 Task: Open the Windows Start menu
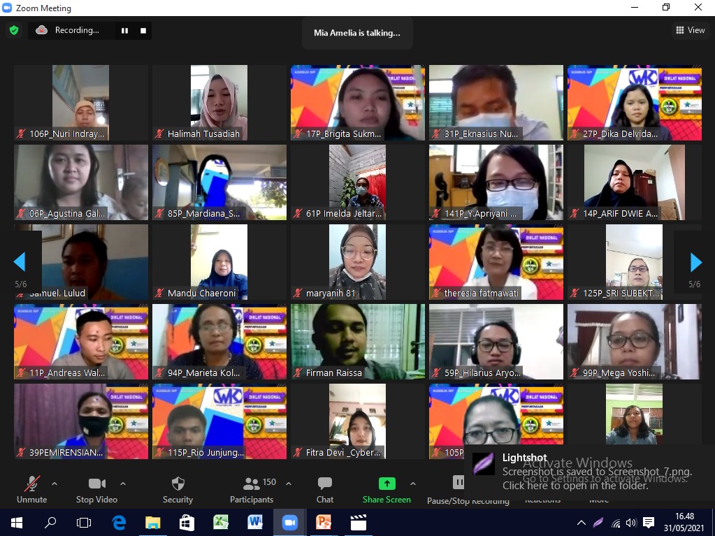(16, 522)
